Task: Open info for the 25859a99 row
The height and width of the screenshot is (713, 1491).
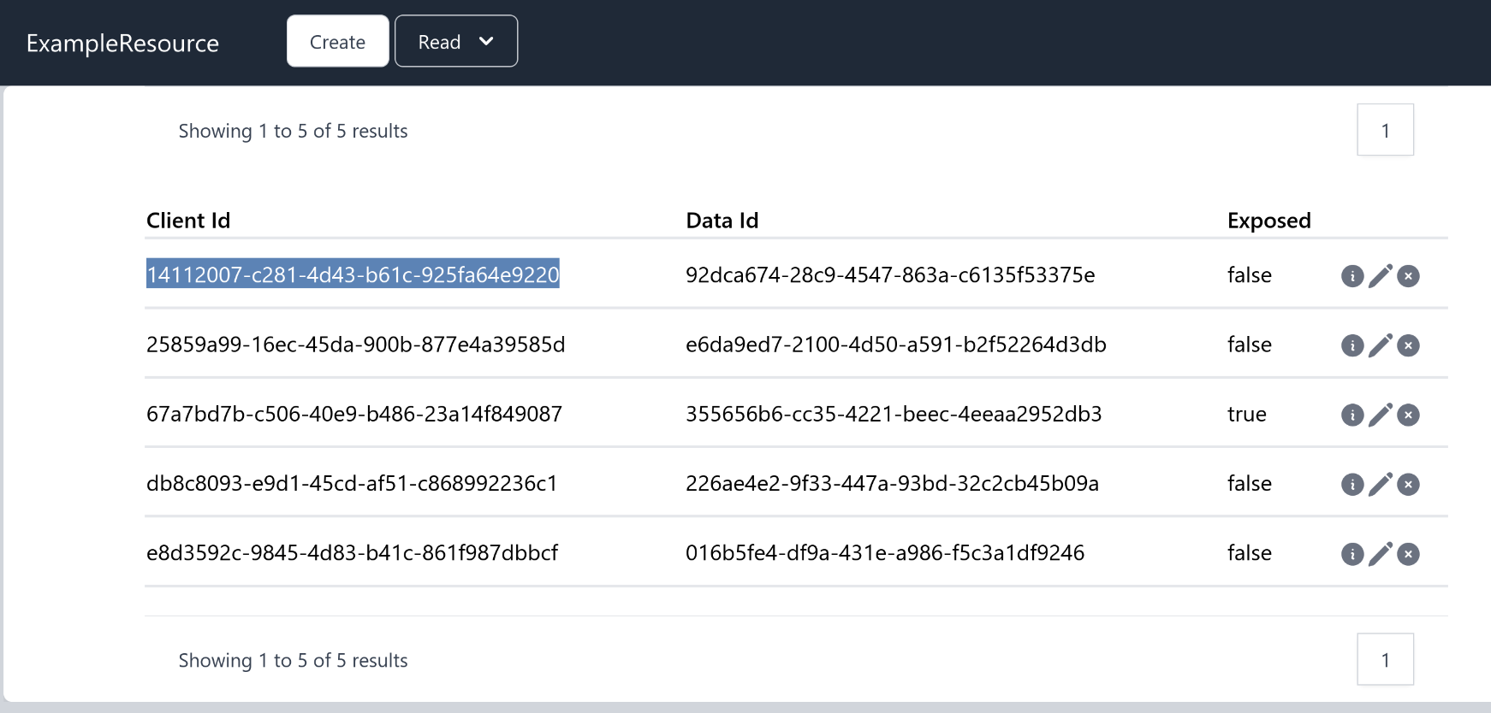Action: point(1351,345)
